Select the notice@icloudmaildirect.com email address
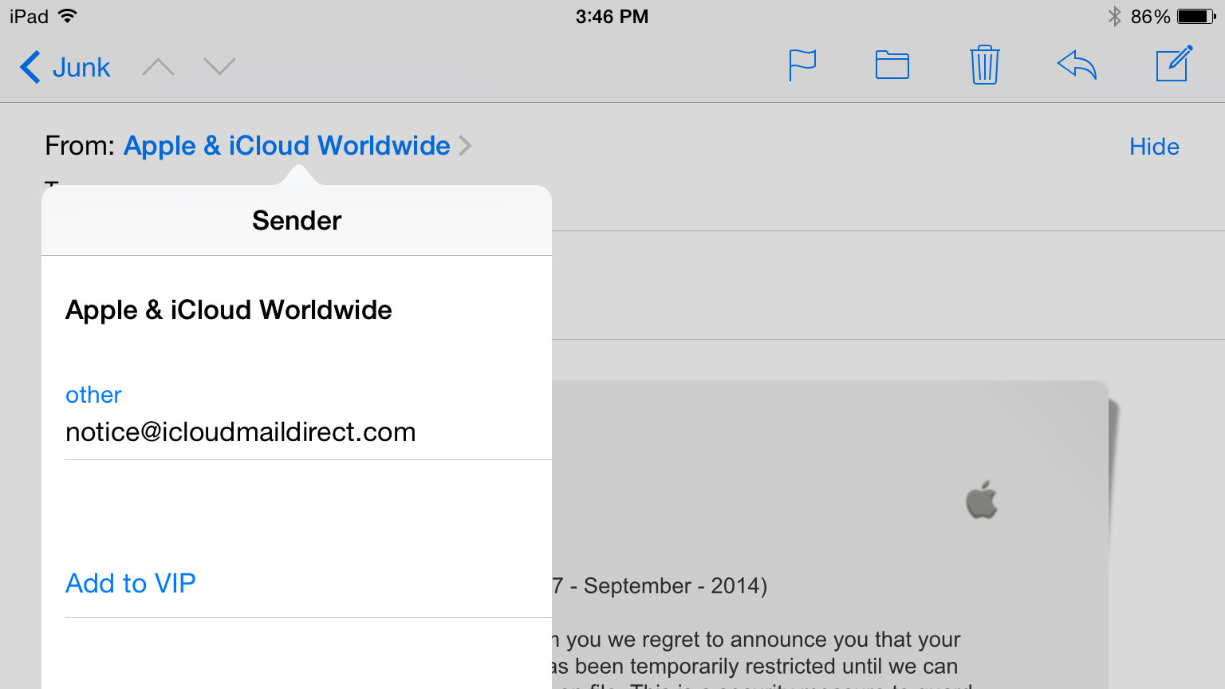Viewport: 1225px width, 689px height. pos(241,432)
